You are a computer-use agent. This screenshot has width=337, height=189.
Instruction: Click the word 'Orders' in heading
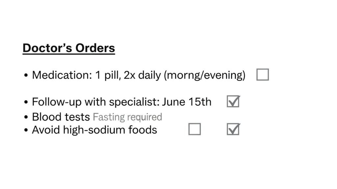pos(95,48)
